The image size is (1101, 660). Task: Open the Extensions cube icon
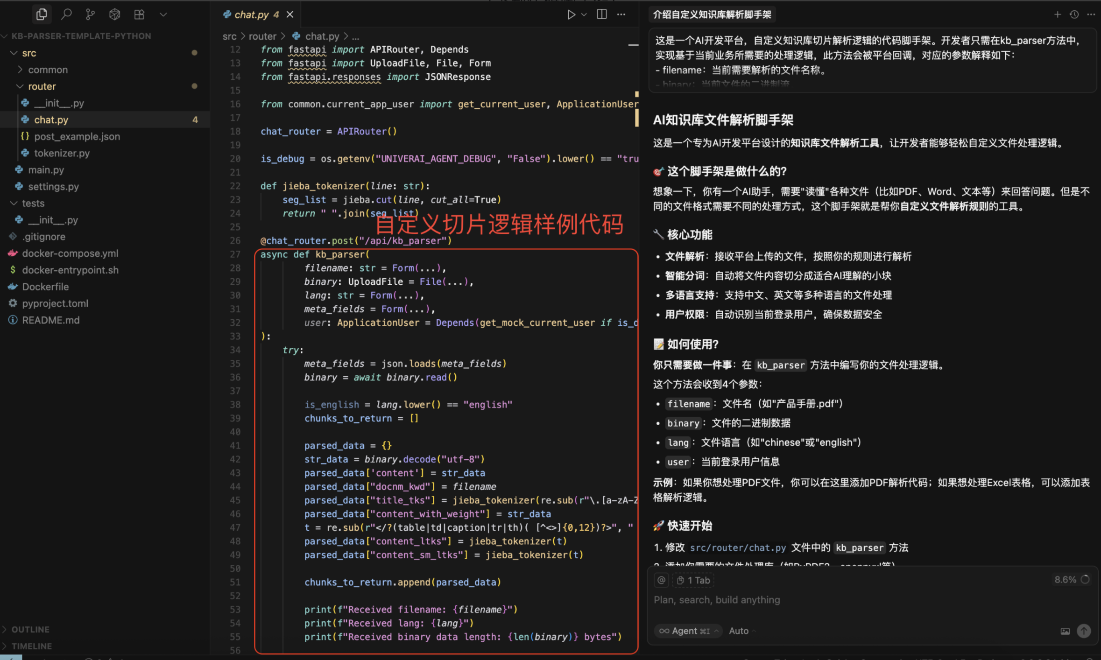click(114, 14)
